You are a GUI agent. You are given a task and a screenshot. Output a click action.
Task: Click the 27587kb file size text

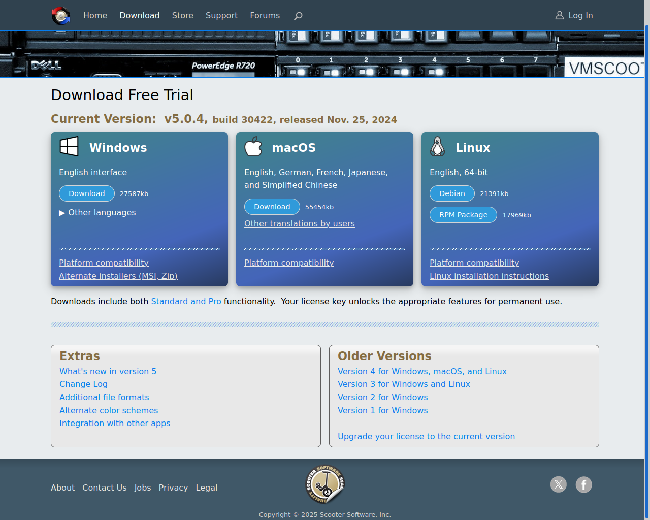[134, 193]
